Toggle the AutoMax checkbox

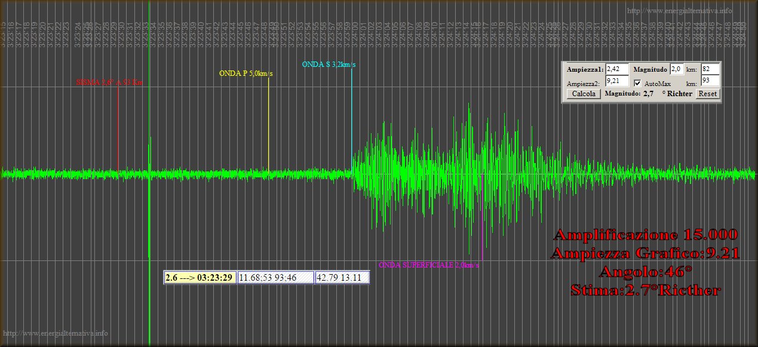638,83
